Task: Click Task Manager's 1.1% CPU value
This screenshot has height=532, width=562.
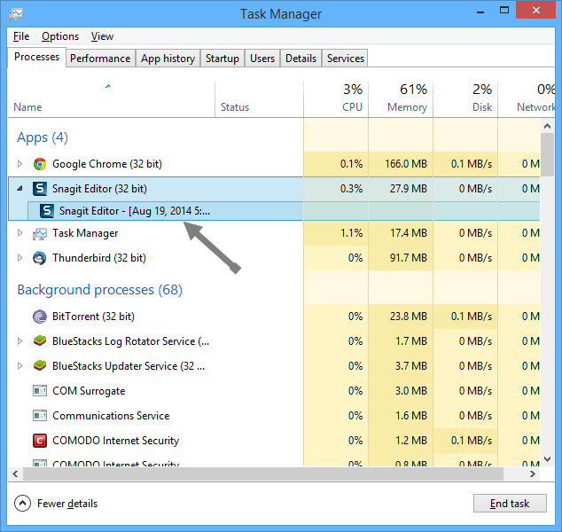Action: [x=352, y=233]
